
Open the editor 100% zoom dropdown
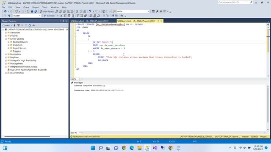click(x=79, y=79)
